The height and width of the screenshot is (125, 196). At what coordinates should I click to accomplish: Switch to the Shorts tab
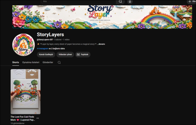pyautogui.click(x=16, y=63)
